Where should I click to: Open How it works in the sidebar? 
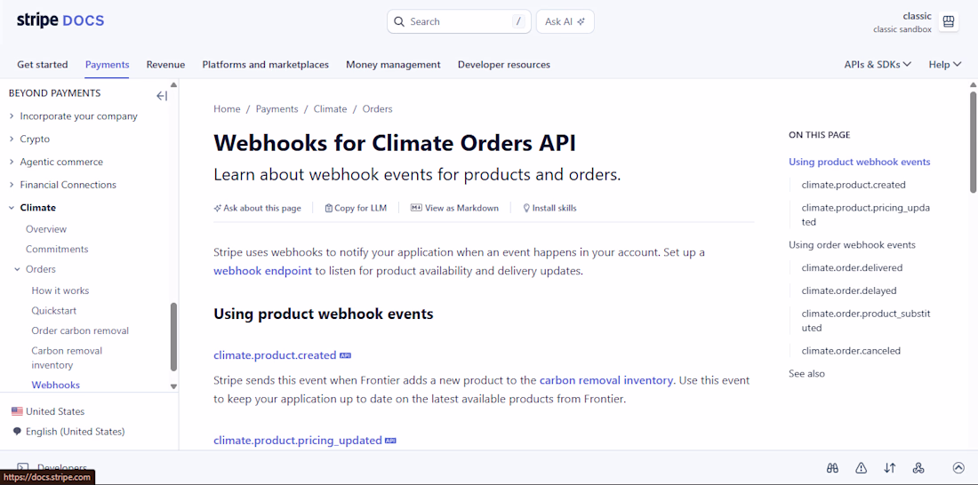[x=60, y=290]
